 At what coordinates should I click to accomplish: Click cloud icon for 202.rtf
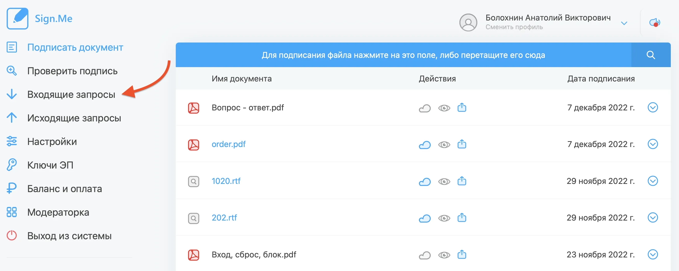click(x=425, y=218)
